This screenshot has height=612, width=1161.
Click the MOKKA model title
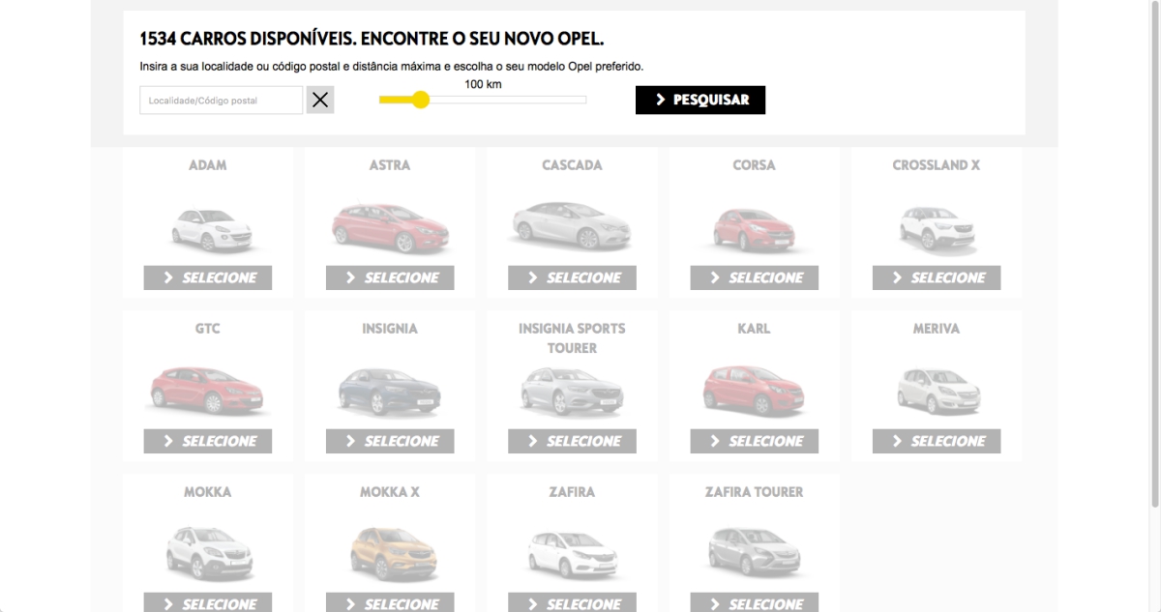[208, 492]
